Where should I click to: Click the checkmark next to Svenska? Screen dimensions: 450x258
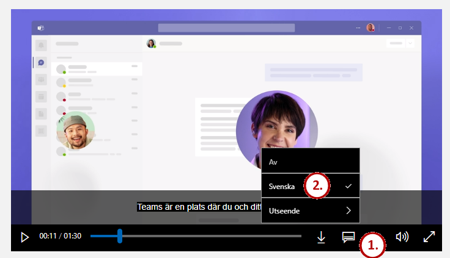[x=349, y=186]
